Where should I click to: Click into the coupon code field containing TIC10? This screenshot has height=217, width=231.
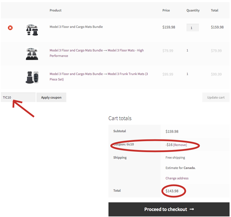tap(18, 97)
